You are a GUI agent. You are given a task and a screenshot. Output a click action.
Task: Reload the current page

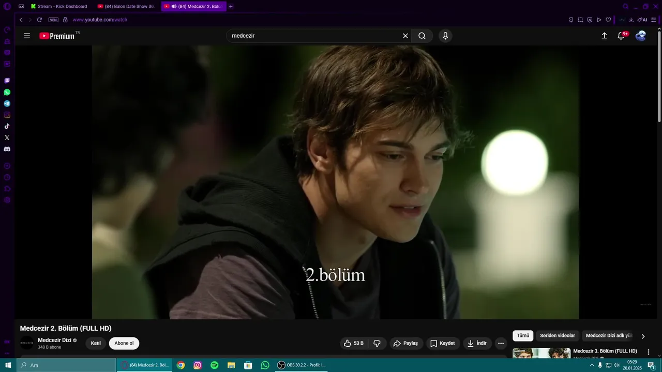click(39, 20)
